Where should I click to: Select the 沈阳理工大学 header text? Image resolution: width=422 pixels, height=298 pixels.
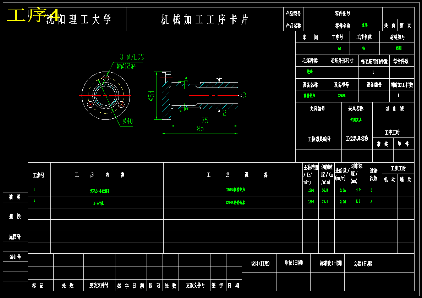pos(78,19)
